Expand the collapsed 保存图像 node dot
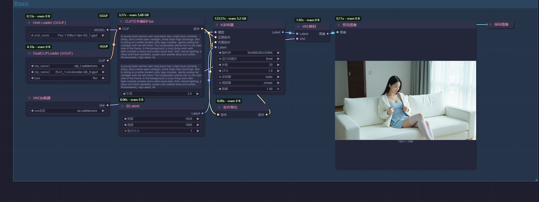This screenshot has height=202, width=539. pyautogui.click(x=491, y=25)
